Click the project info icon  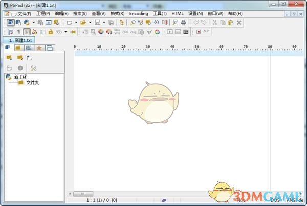coord(20,68)
